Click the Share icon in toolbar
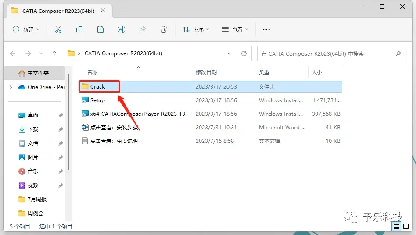 pyautogui.click(x=143, y=29)
